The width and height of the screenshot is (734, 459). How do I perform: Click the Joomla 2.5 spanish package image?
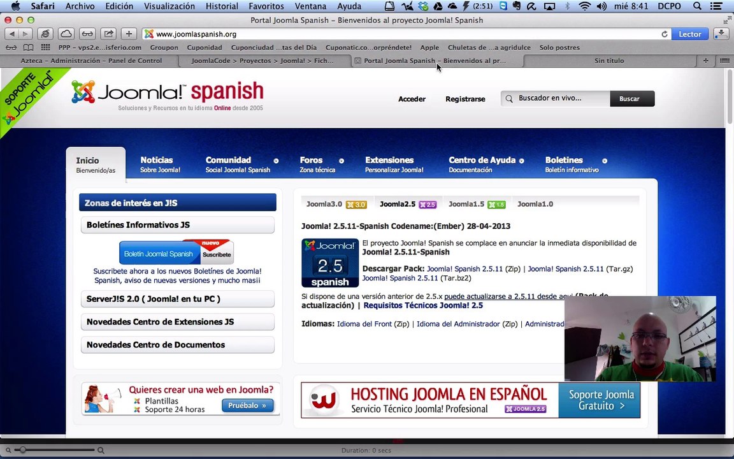(x=330, y=263)
